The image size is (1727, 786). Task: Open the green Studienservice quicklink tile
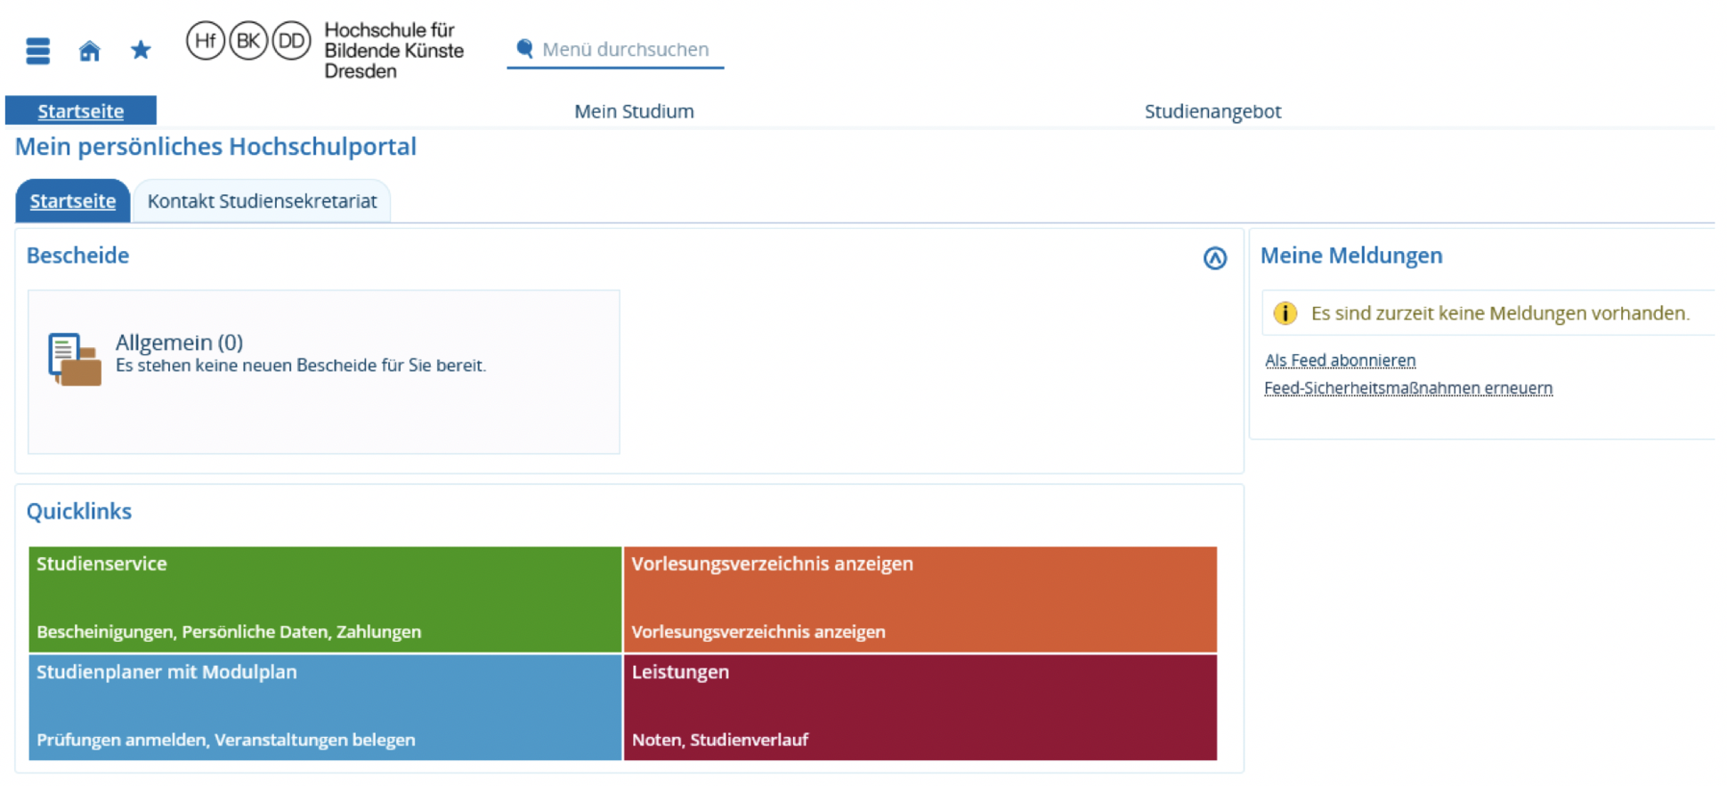coord(325,598)
